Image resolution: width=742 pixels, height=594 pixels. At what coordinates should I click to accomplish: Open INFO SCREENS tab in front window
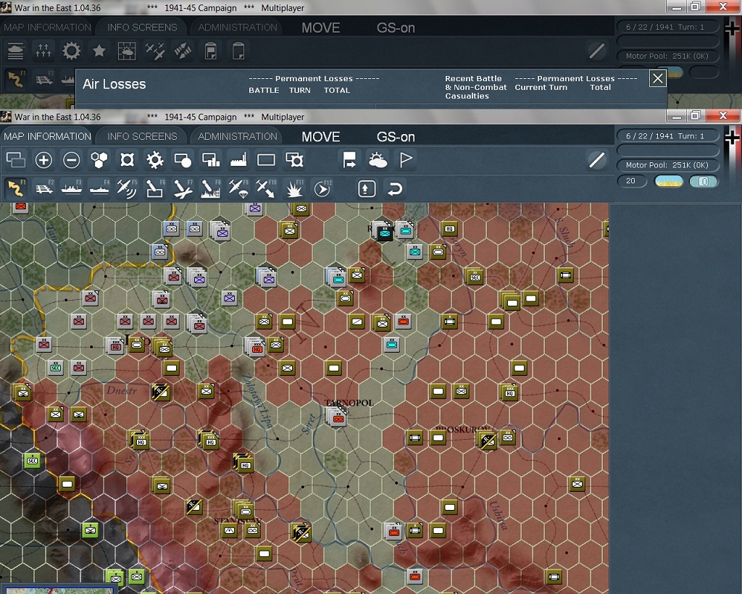click(x=142, y=136)
